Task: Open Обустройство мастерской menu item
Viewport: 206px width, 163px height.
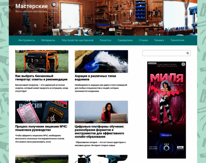Action: pos(77,40)
